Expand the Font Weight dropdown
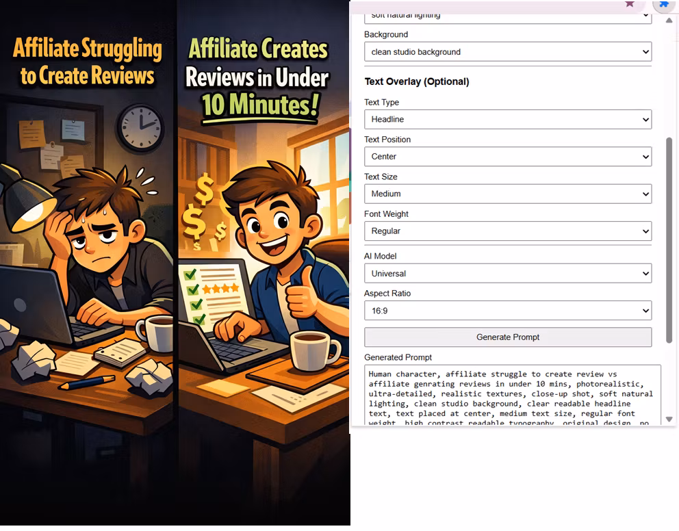The width and height of the screenshot is (679, 531). coord(507,231)
